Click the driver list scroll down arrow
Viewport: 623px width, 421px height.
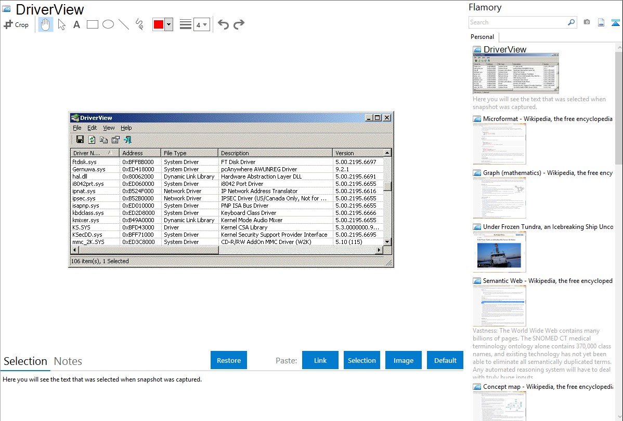coord(387,242)
